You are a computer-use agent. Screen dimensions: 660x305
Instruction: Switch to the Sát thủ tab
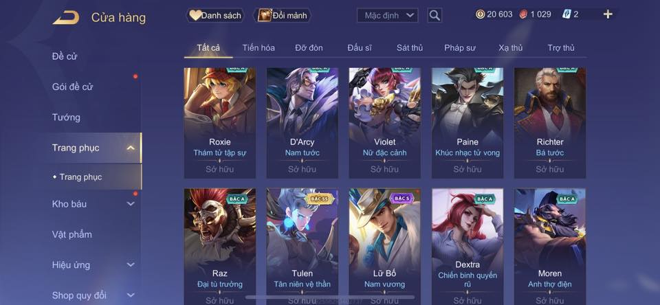410,48
